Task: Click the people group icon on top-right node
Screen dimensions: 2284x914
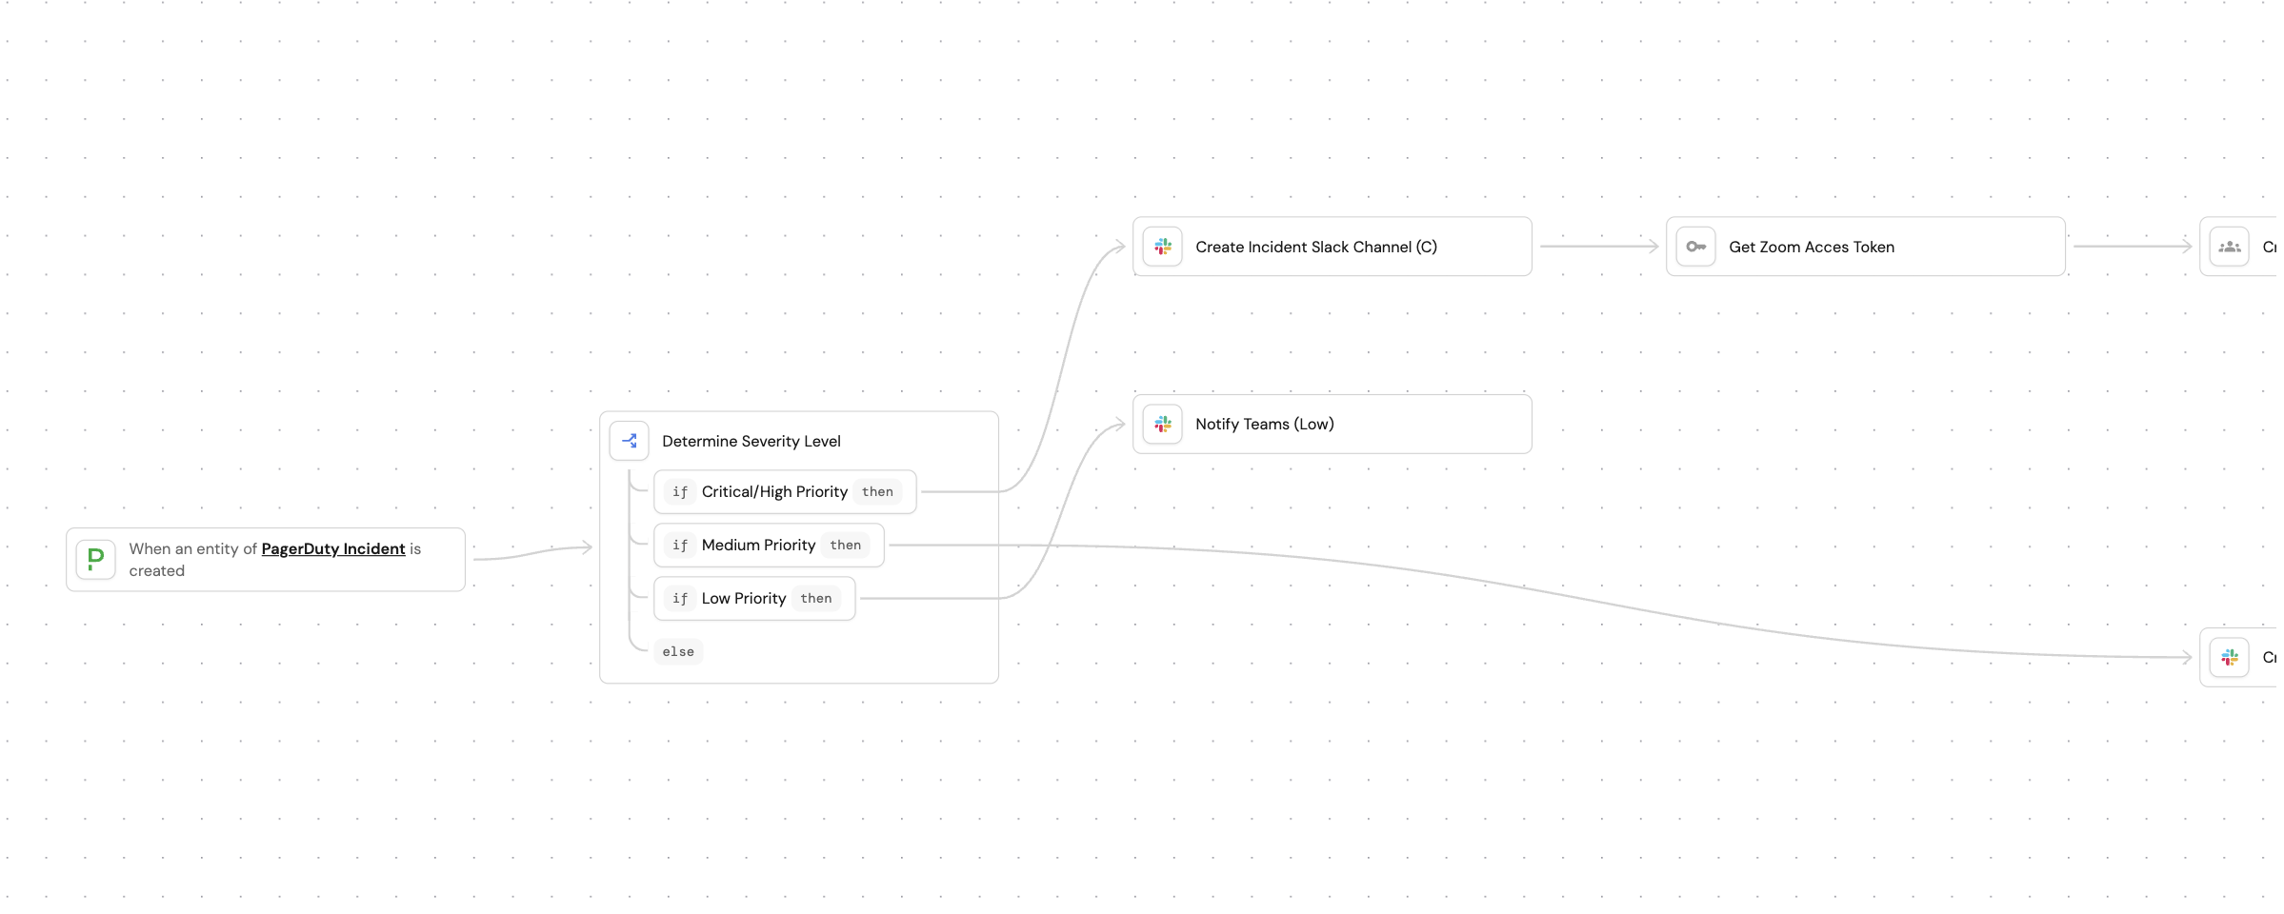Action: pyautogui.click(x=2230, y=247)
